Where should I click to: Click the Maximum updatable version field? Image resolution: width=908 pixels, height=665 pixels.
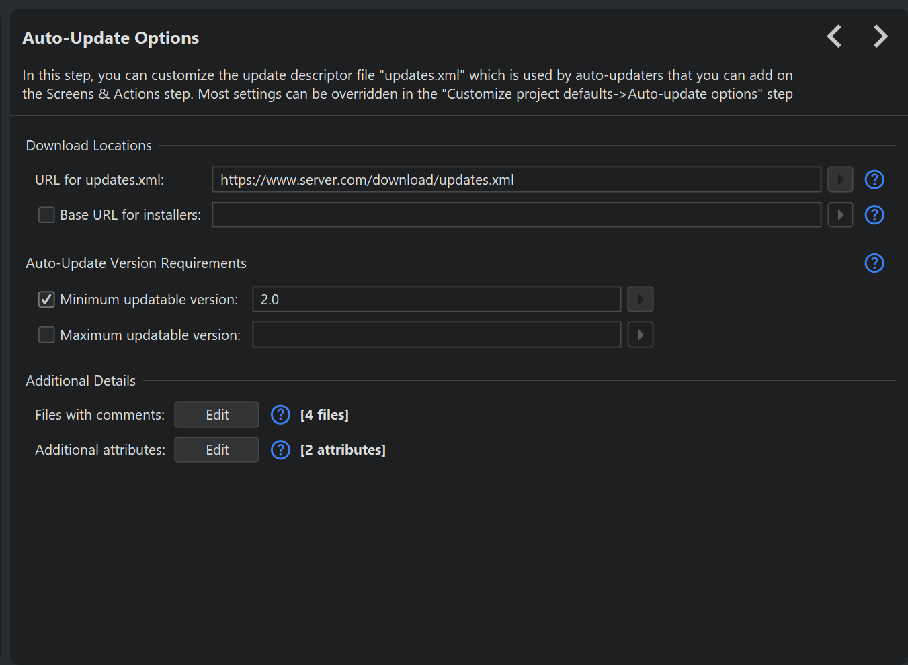[x=436, y=335]
